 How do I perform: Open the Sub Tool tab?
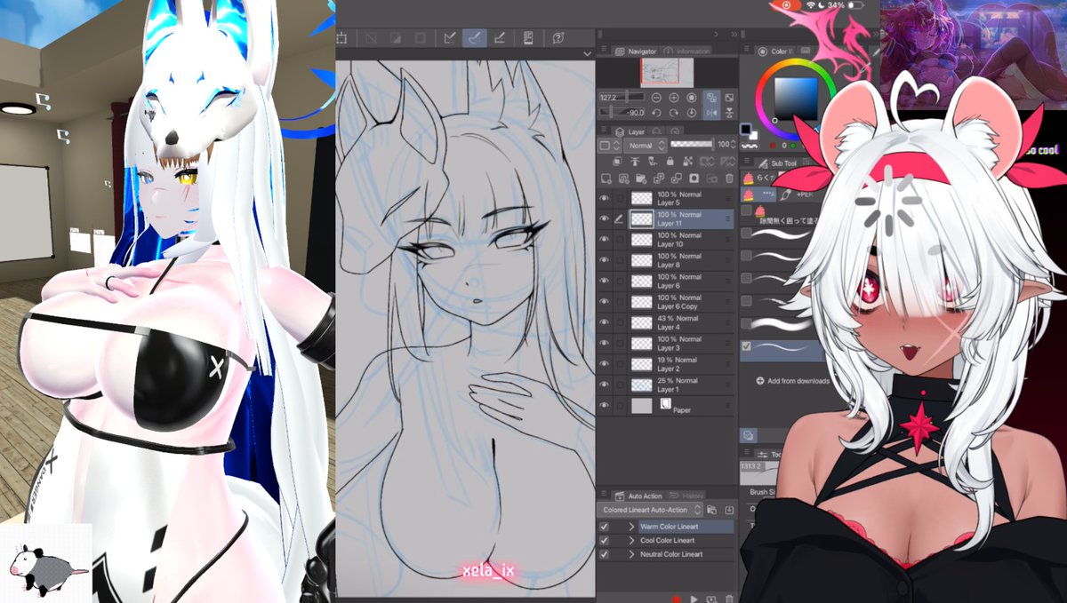pos(777,163)
